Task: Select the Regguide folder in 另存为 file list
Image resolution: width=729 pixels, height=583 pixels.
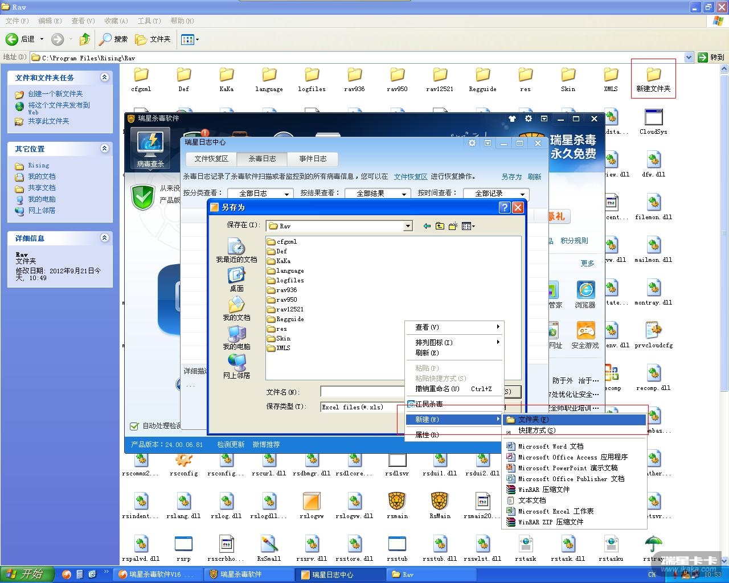Action: [x=285, y=319]
